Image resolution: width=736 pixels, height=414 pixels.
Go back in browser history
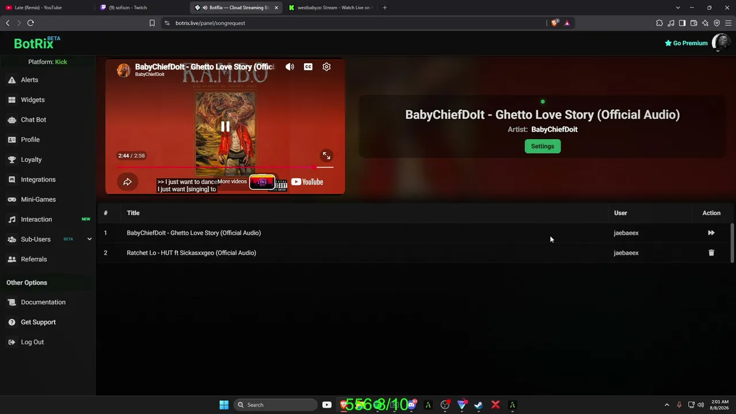point(7,23)
